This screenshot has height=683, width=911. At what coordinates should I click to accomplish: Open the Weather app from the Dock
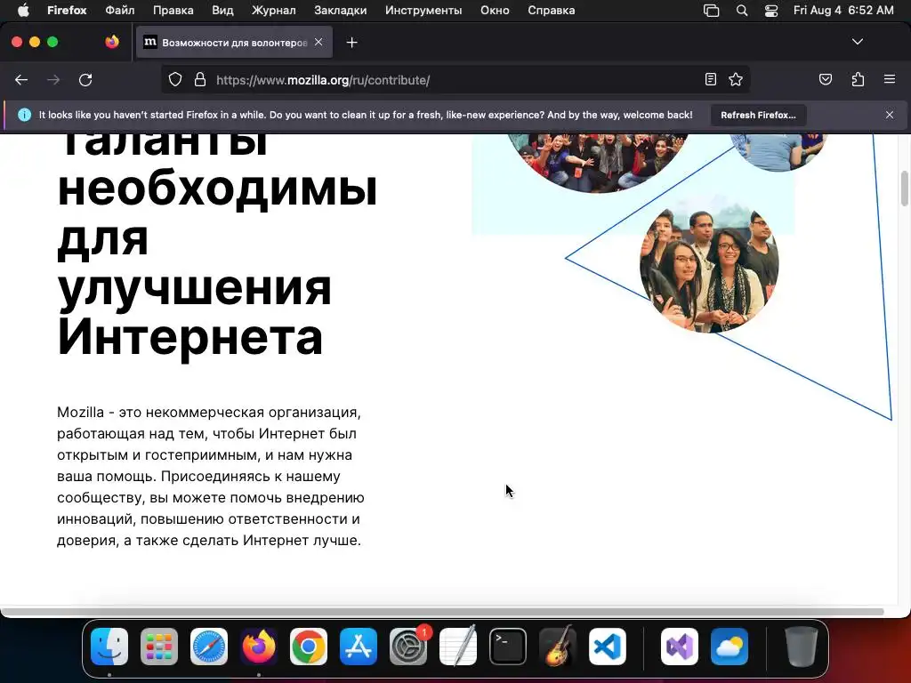pyautogui.click(x=730, y=647)
